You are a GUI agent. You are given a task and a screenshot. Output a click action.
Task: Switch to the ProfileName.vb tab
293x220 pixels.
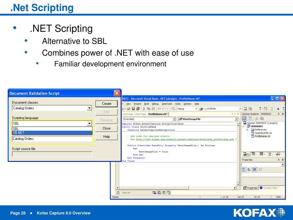tap(158, 114)
